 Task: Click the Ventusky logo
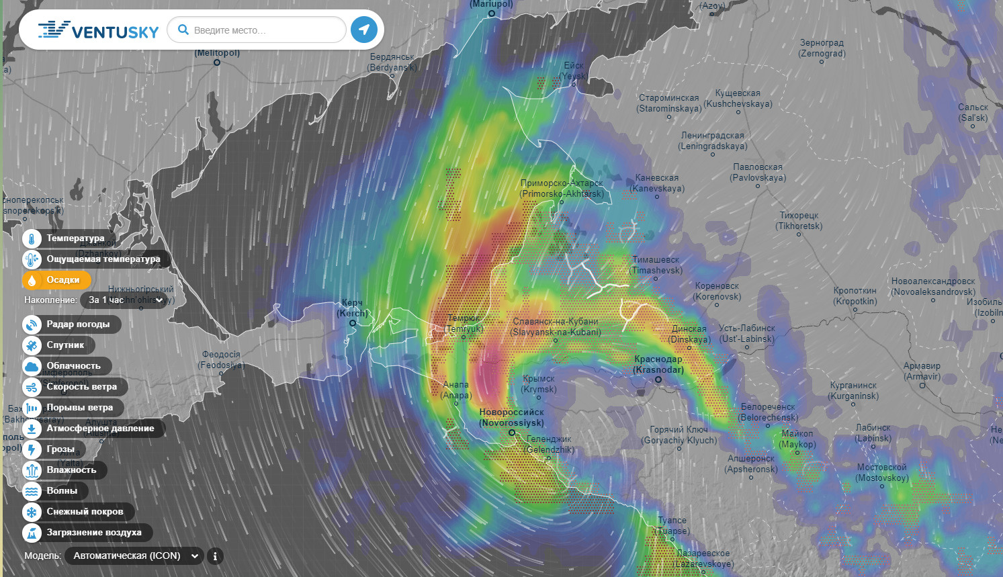point(98,30)
